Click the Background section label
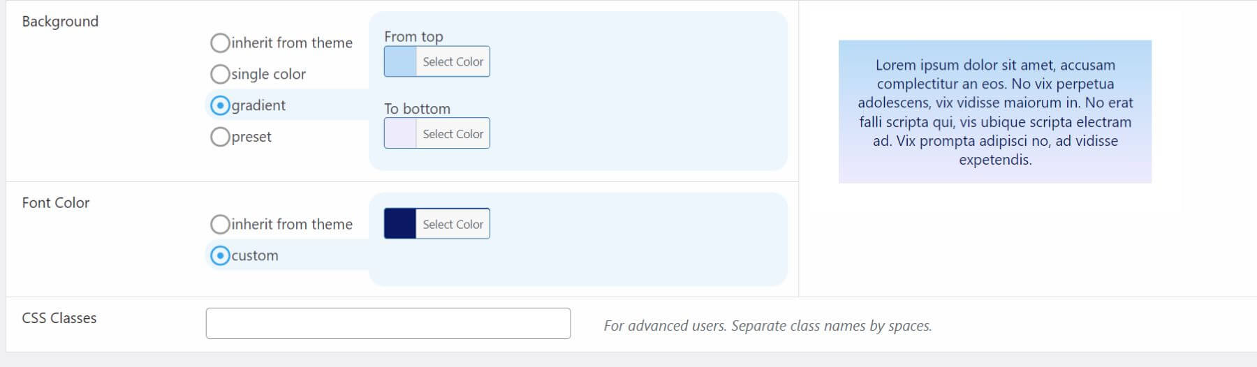The image size is (1257, 367). tap(60, 22)
